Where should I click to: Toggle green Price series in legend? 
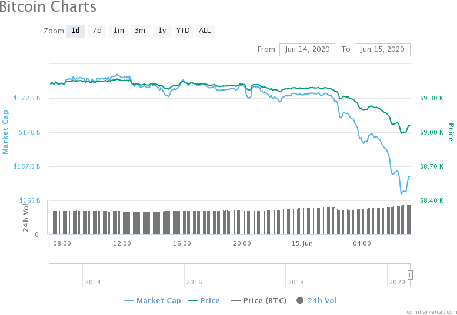point(204,301)
